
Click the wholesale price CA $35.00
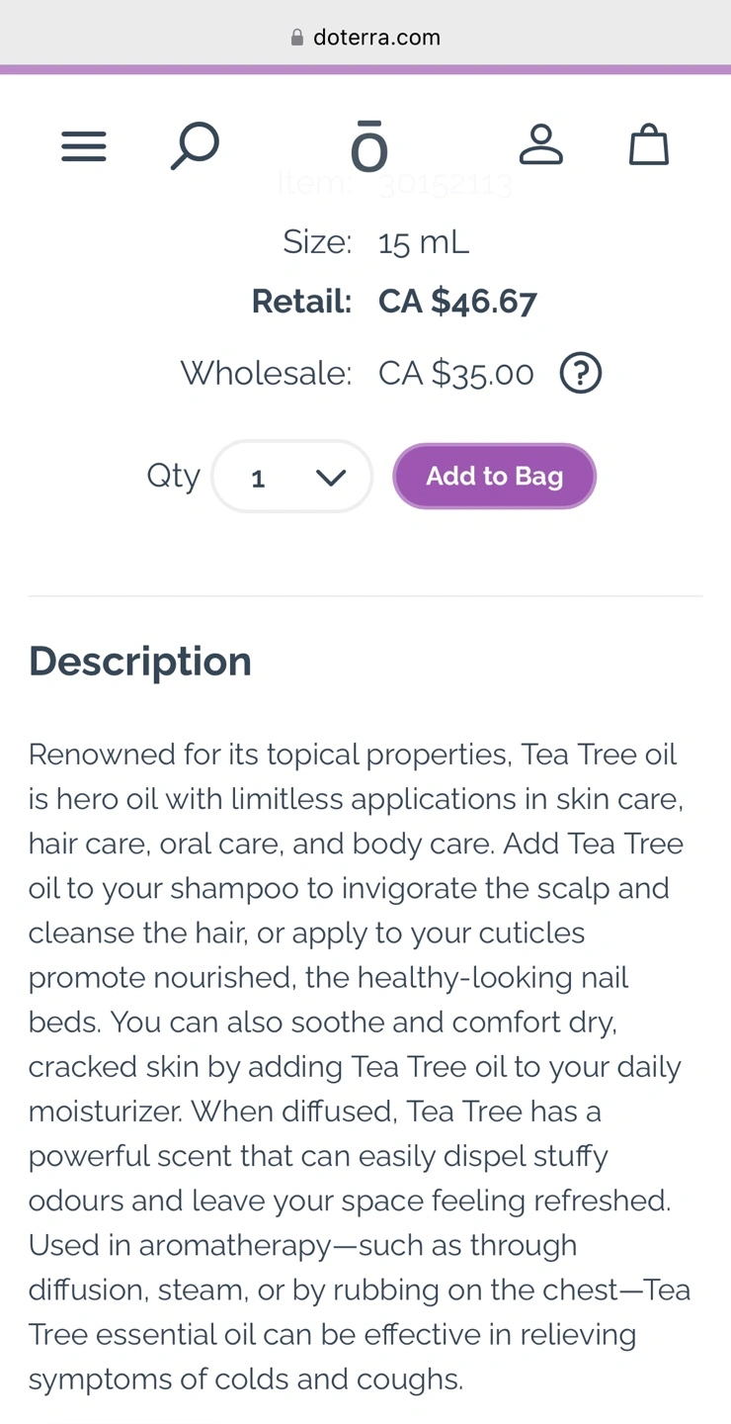[456, 374]
